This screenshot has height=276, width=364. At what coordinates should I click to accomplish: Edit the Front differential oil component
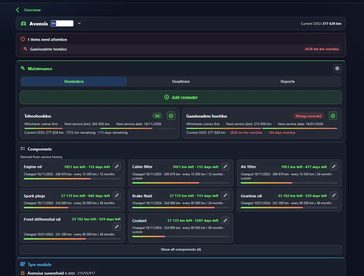(117, 227)
